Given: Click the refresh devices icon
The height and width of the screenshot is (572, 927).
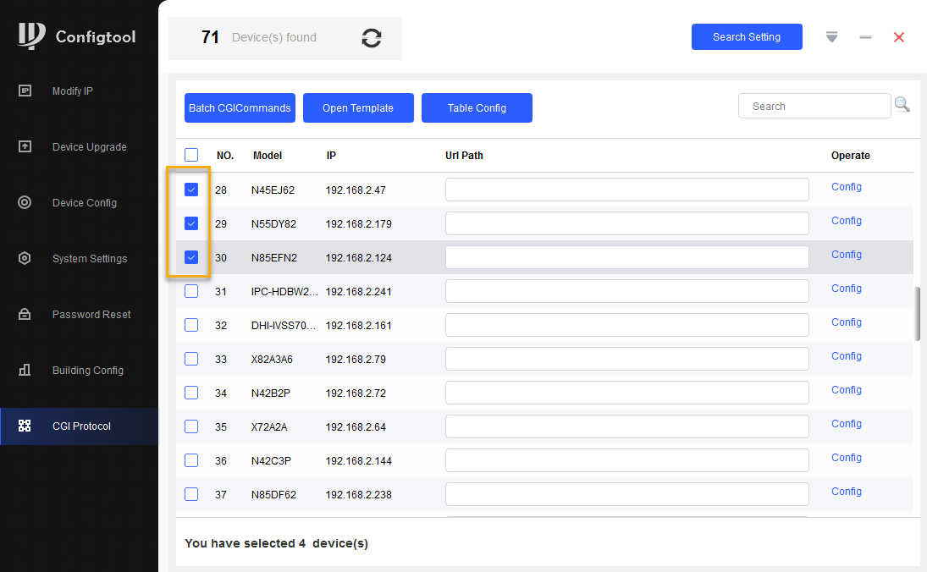Looking at the screenshot, I should tap(371, 38).
